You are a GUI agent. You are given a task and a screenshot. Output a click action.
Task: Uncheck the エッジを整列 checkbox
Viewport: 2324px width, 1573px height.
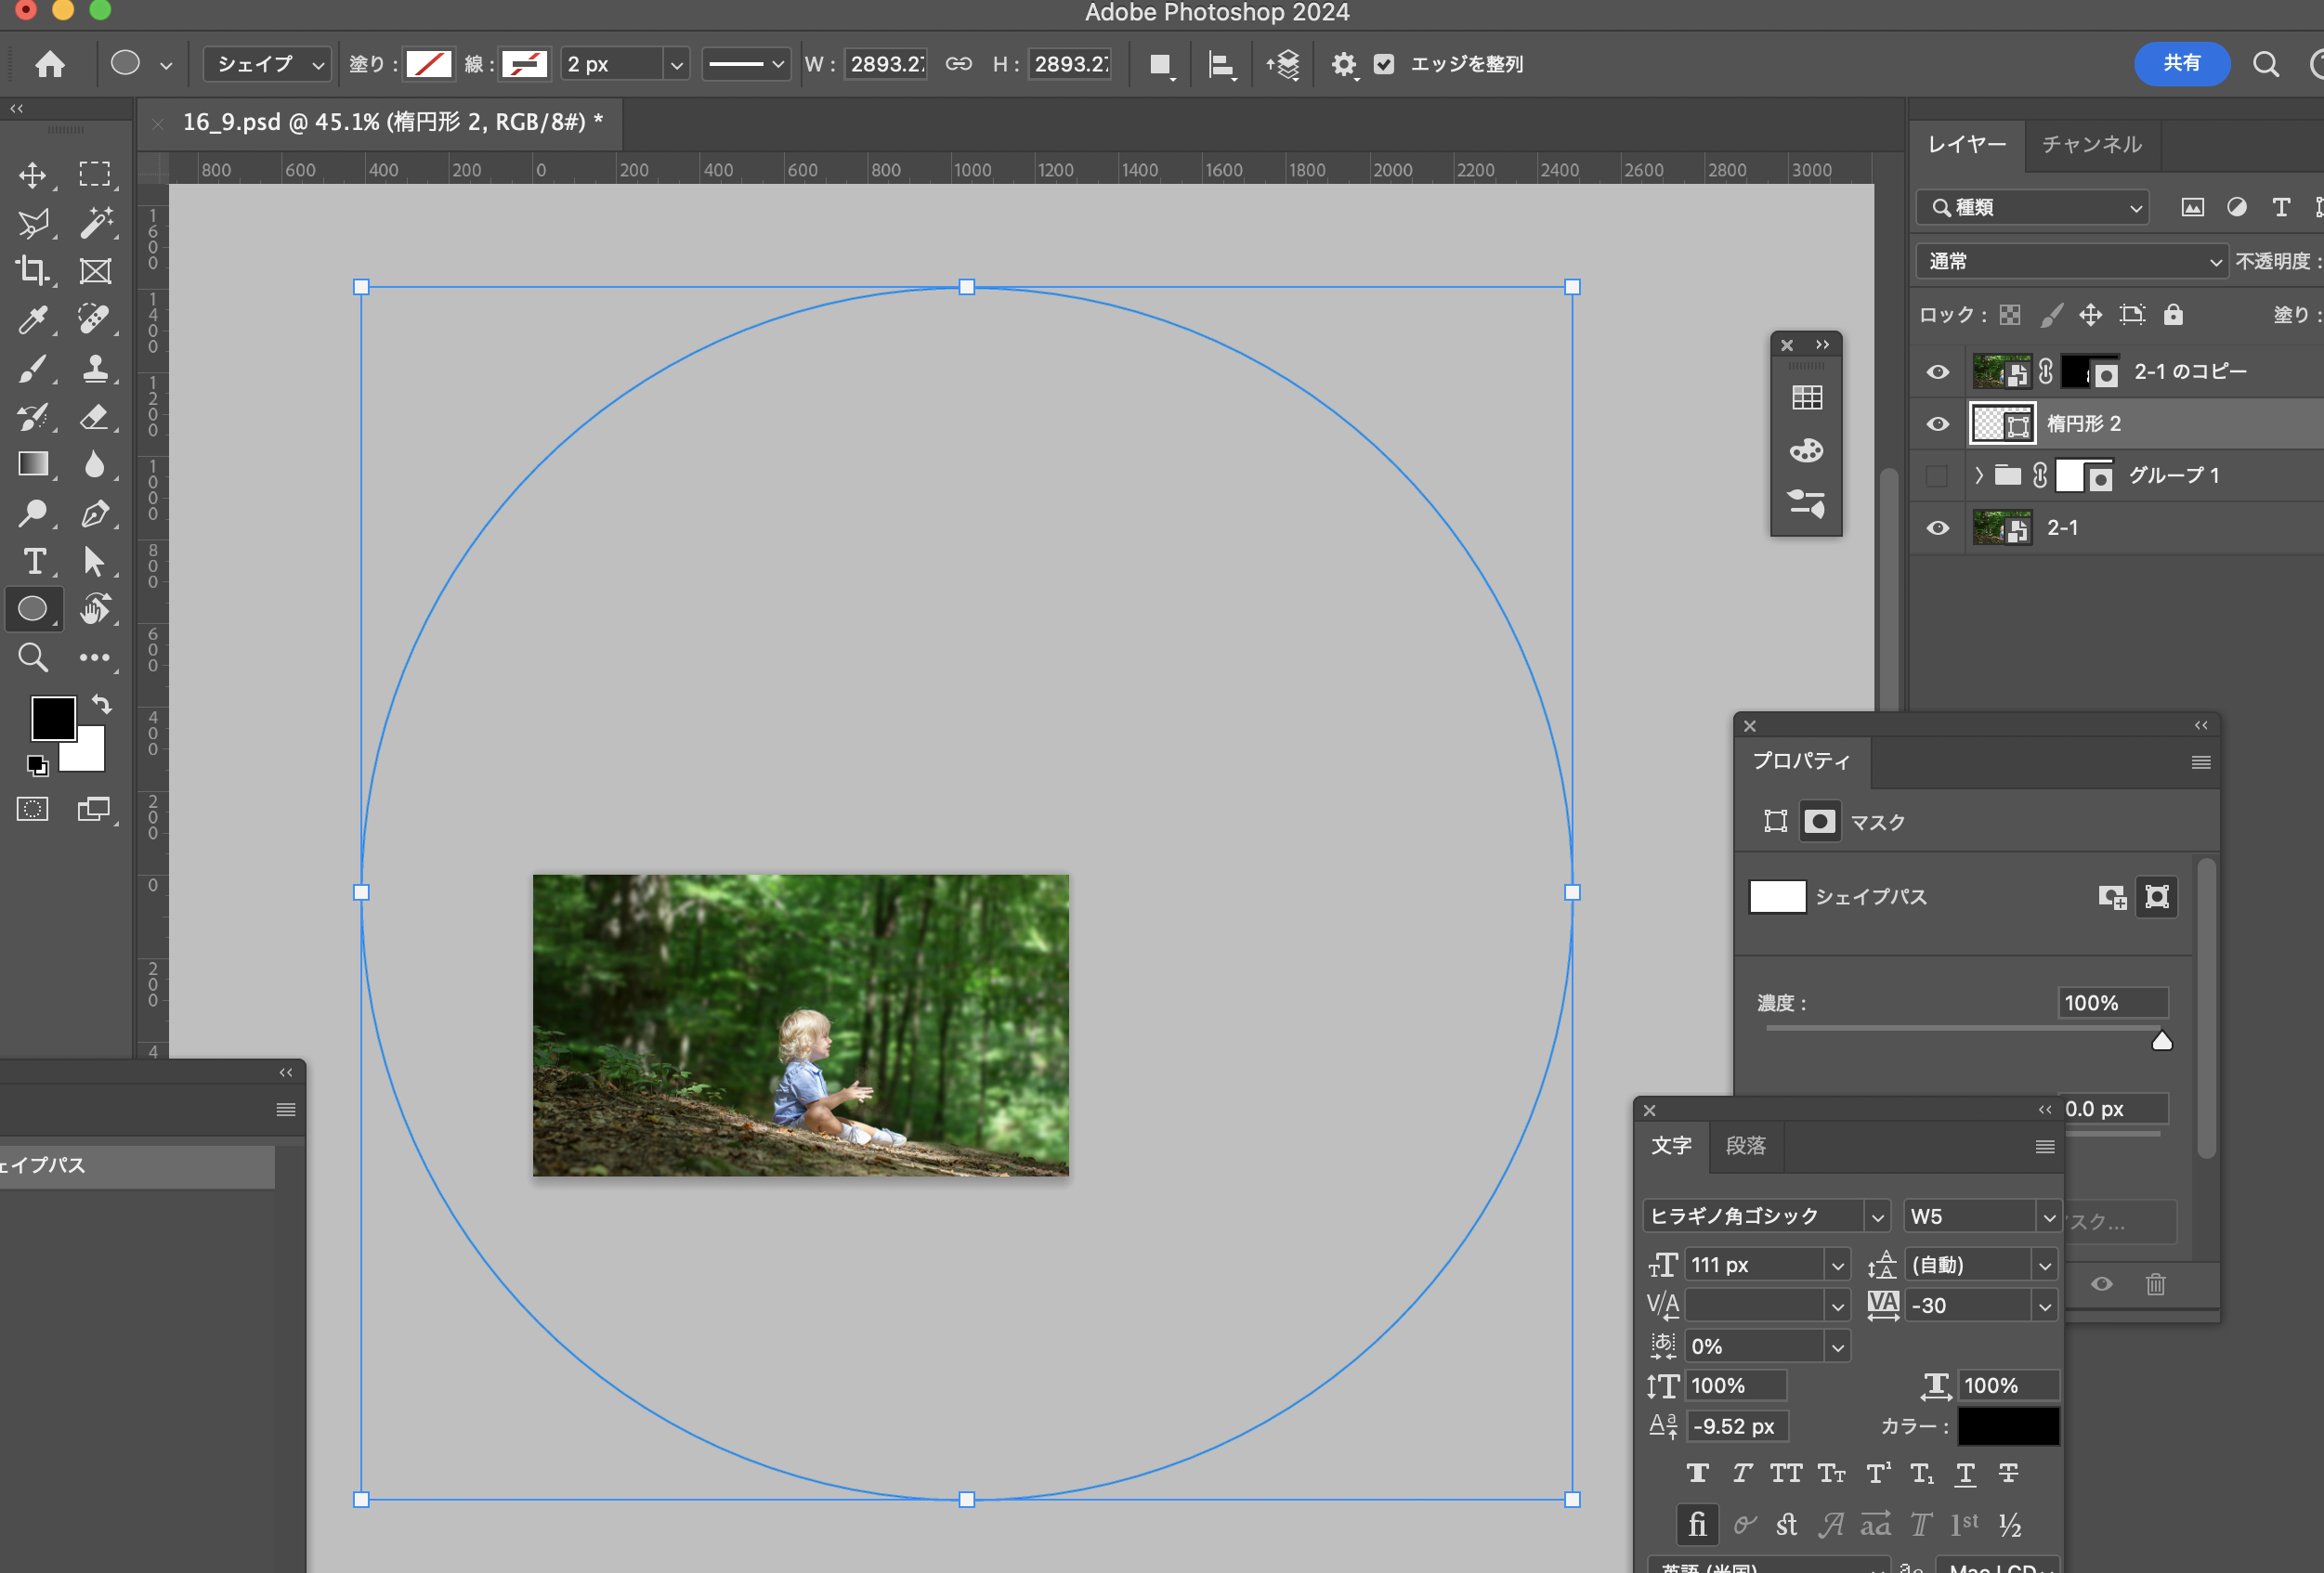coord(1384,64)
